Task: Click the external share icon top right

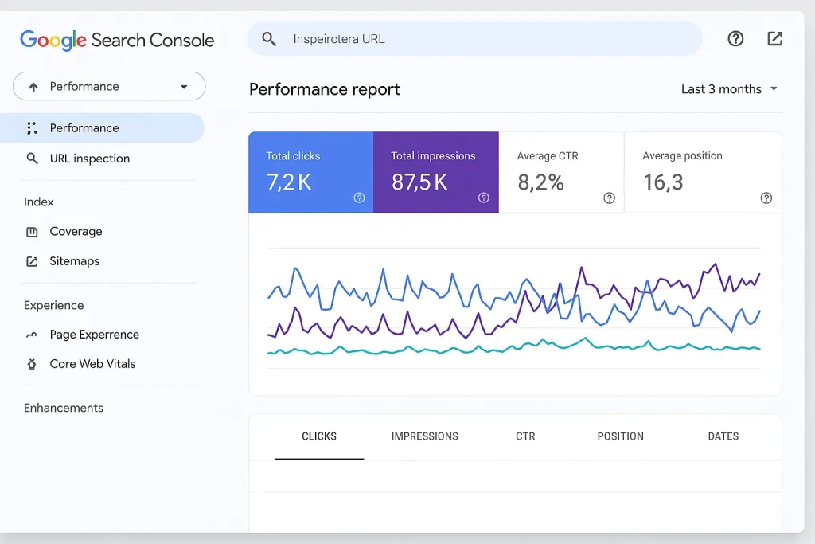Action: point(774,37)
